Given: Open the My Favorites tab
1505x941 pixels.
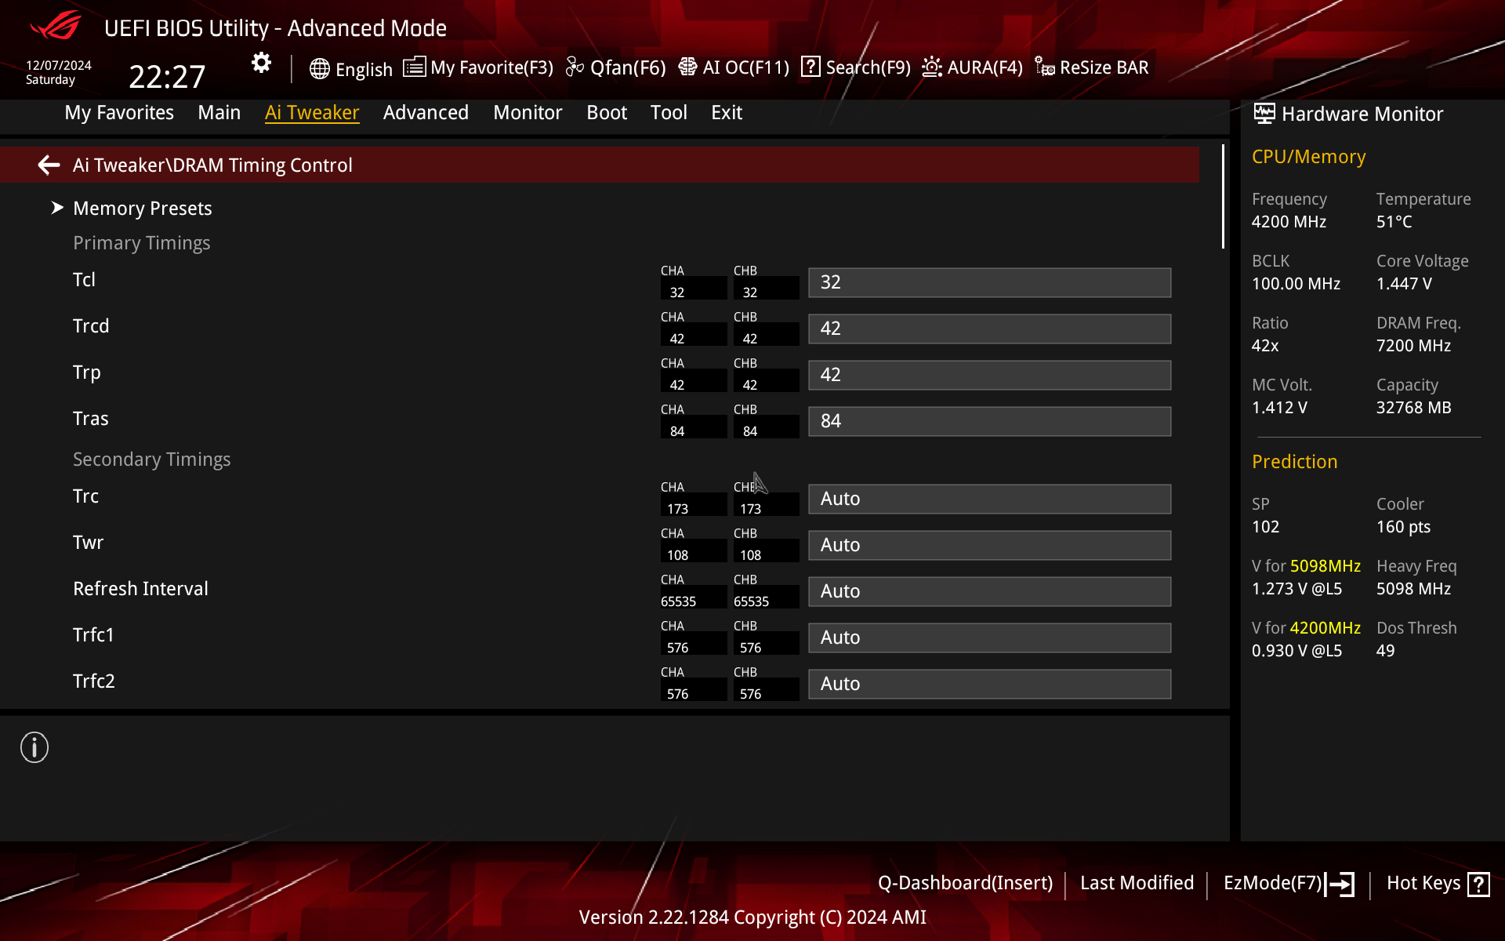Looking at the screenshot, I should pos(119,112).
